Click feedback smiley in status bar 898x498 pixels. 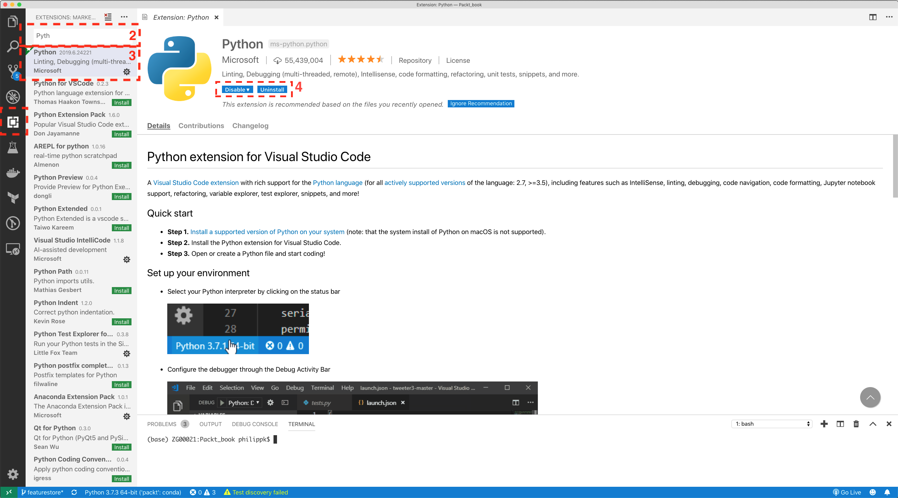click(x=873, y=492)
